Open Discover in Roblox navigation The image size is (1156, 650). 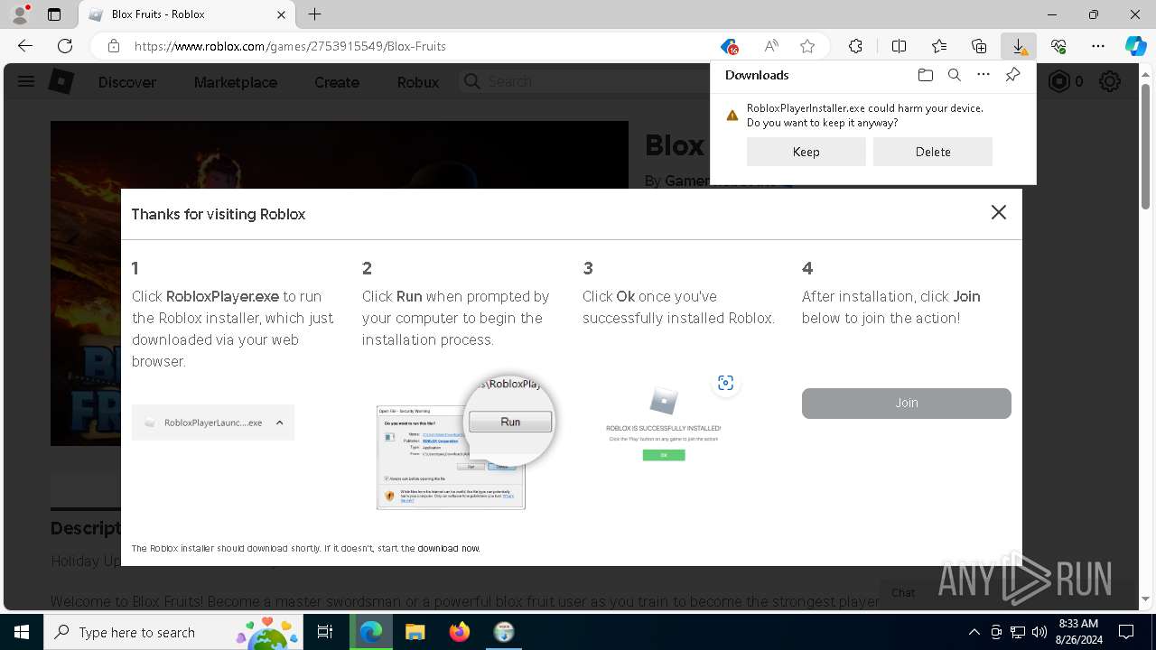coord(127,82)
